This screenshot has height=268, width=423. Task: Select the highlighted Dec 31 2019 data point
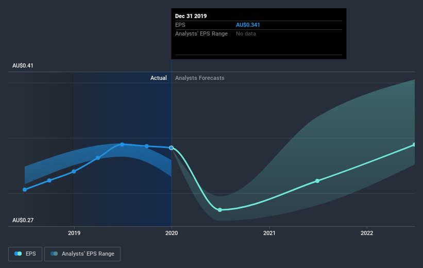[171, 148]
